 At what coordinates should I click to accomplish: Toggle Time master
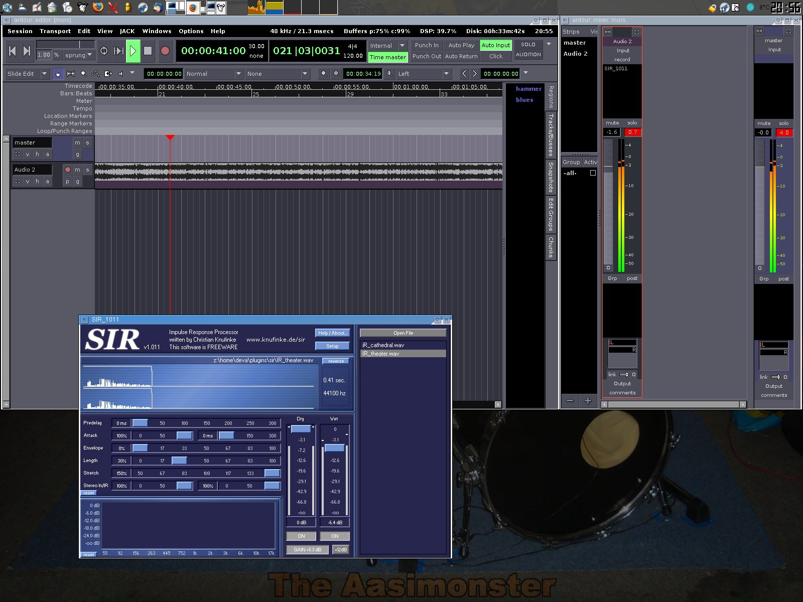[x=387, y=57]
